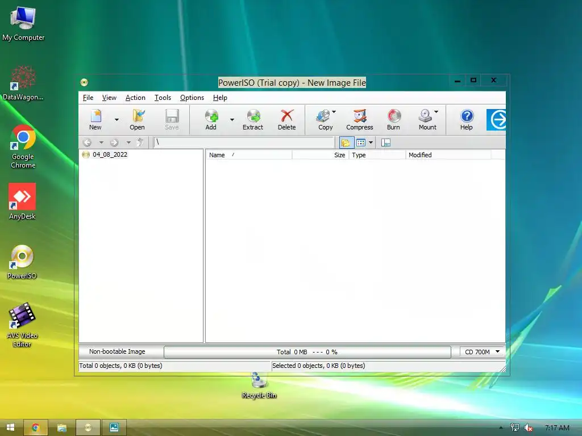Sort by the Name column header
Viewport: 582px width, 436px height.
point(249,155)
